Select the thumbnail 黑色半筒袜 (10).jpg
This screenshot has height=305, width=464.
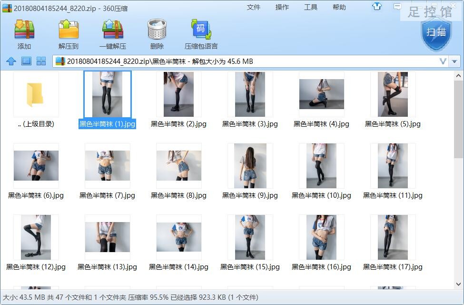click(321, 166)
